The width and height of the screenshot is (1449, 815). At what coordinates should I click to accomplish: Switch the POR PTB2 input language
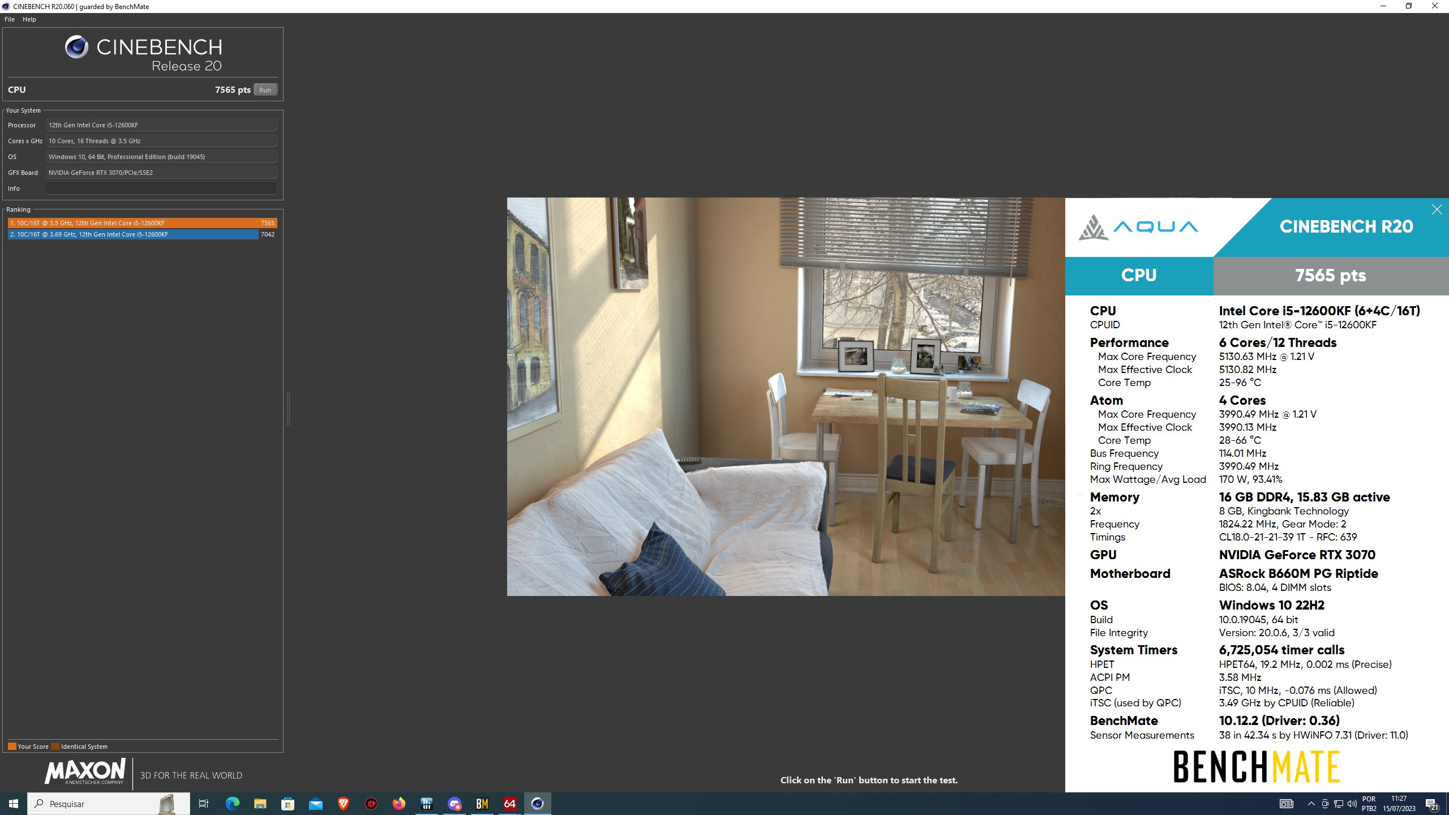(x=1369, y=804)
